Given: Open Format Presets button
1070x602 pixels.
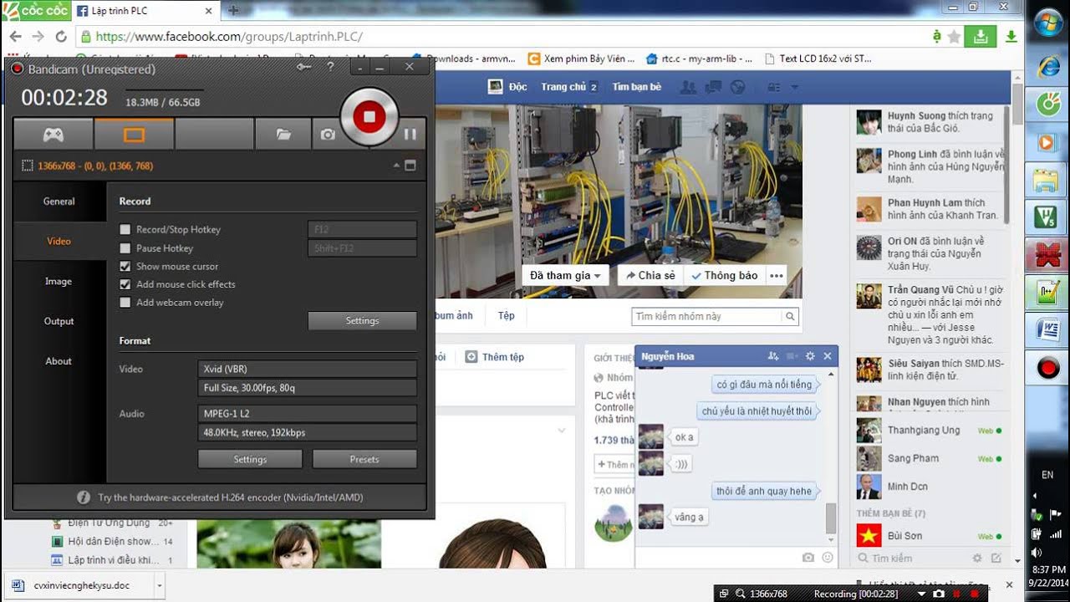Looking at the screenshot, I should [364, 459].
